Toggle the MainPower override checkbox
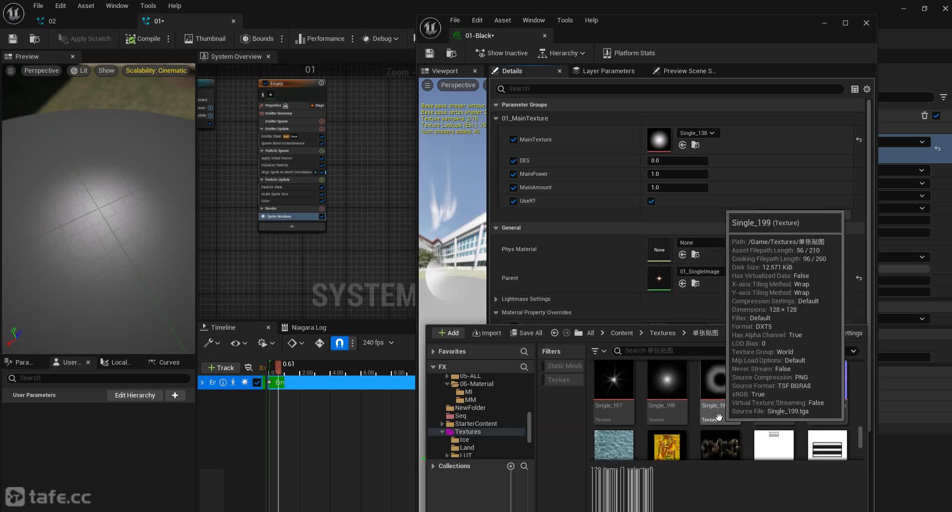952x512 pixels. click(513, 174)
